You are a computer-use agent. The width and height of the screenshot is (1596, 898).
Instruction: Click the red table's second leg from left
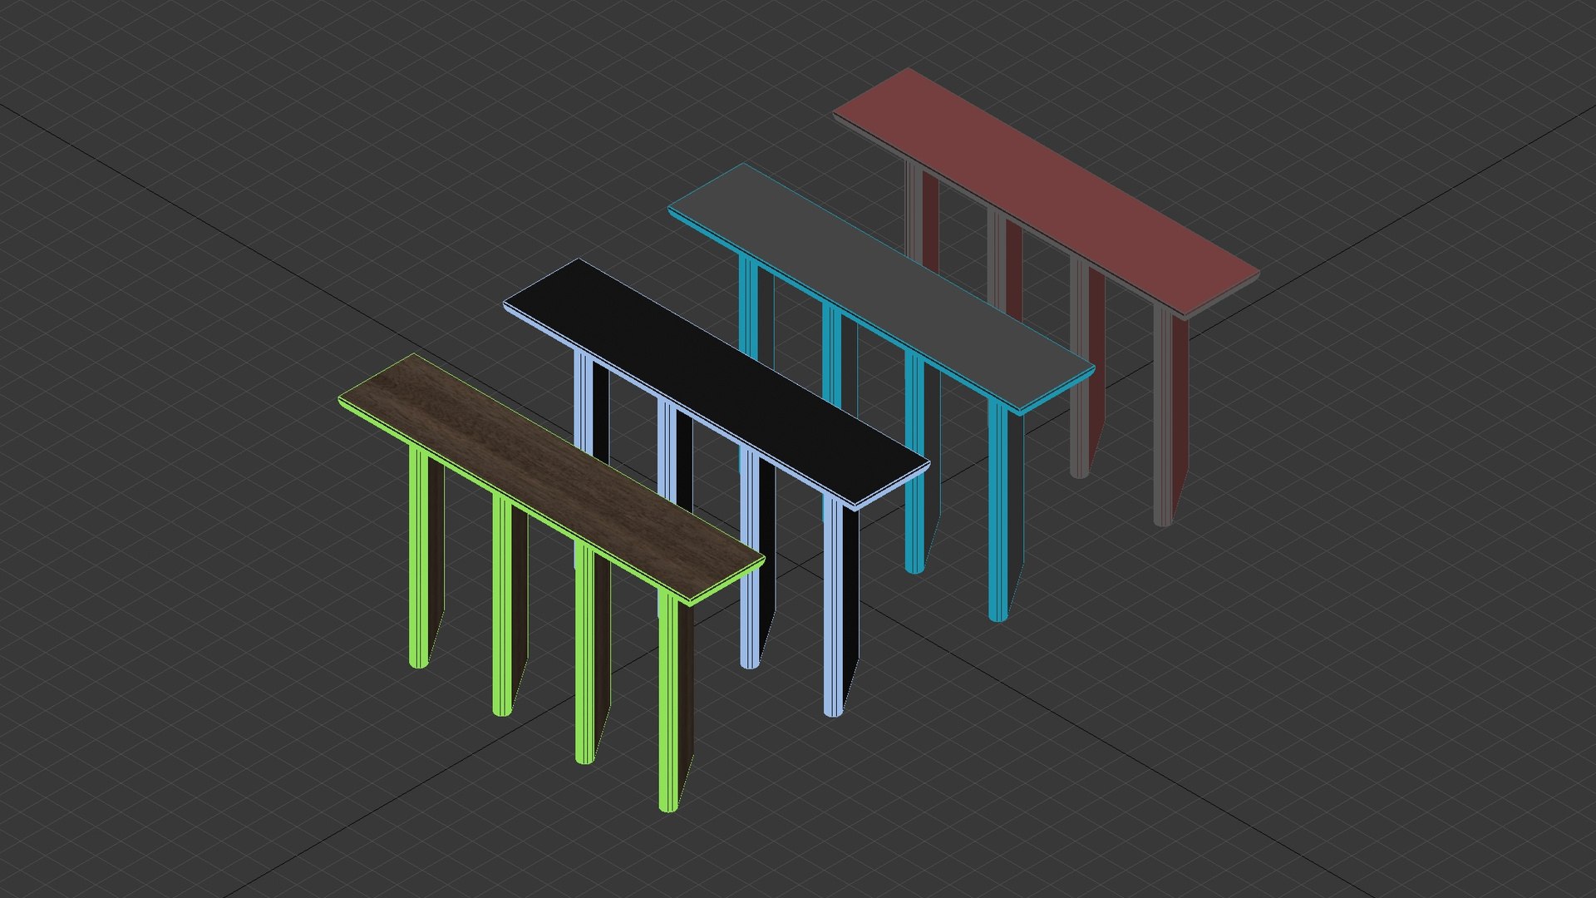(x=1004, y=264)
